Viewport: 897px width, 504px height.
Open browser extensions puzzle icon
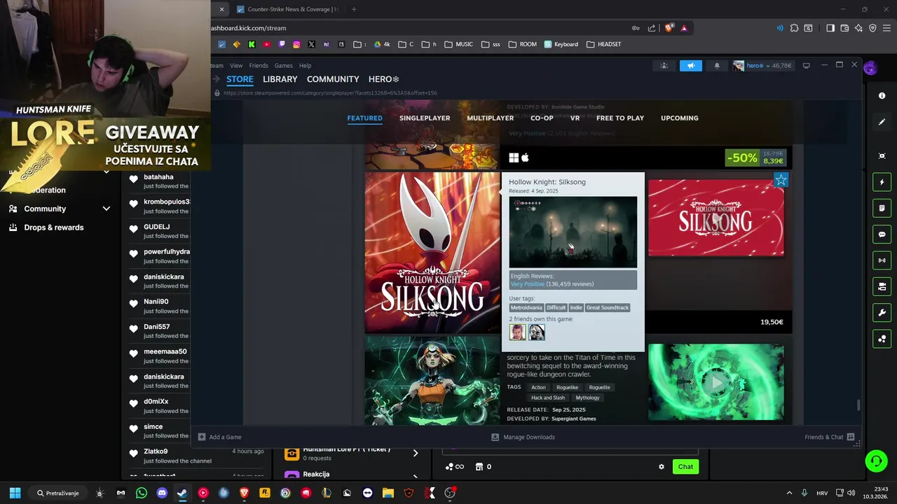(794, 28)
